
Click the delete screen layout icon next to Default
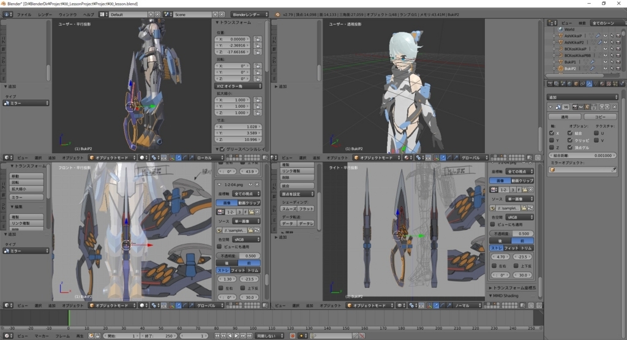click(157, 15)
